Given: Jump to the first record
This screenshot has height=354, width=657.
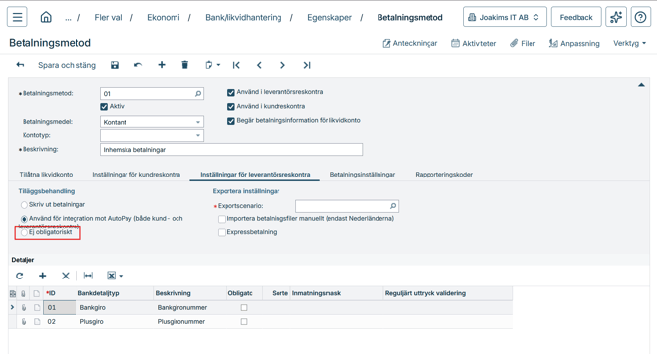Looking at the screenshot, I should pos(236,65).
